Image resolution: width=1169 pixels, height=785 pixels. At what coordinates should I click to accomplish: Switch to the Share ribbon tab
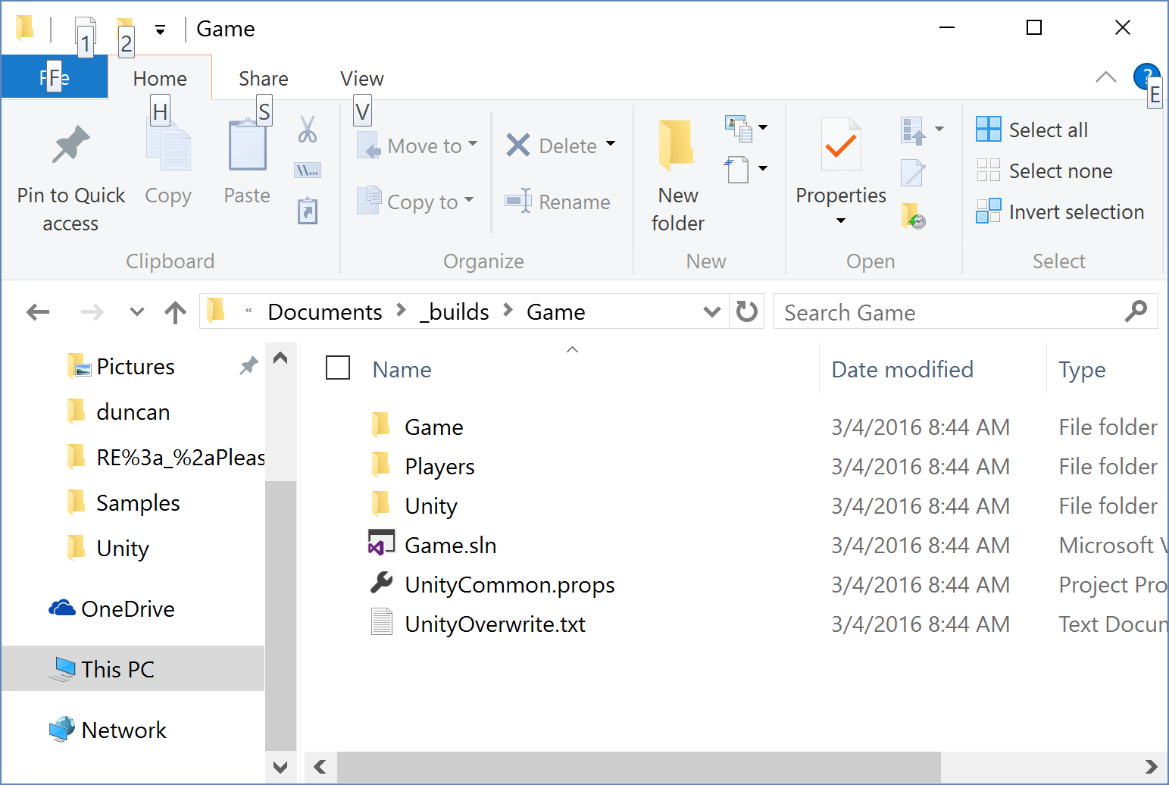click(x=264, y=78)
